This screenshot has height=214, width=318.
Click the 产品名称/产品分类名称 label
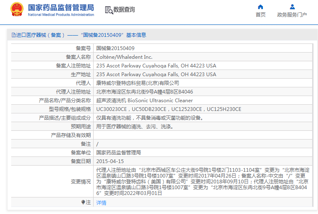click(65, 101)
